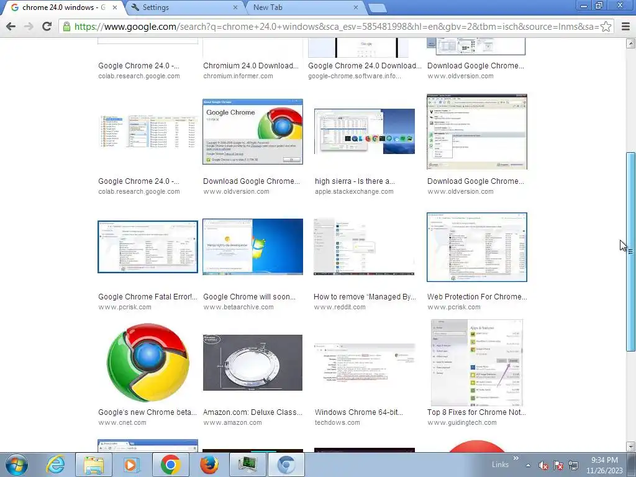636x477 pixels.
Task: Open Windows Explorer folder icon in taskbar
Action: tap(94, 465)
